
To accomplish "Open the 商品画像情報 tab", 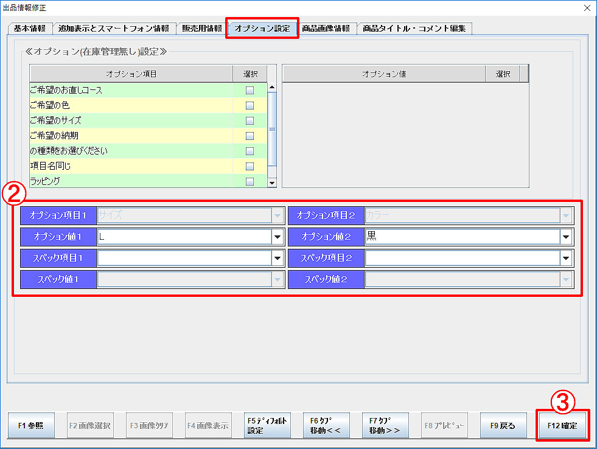I will click(x=326, y=29).
